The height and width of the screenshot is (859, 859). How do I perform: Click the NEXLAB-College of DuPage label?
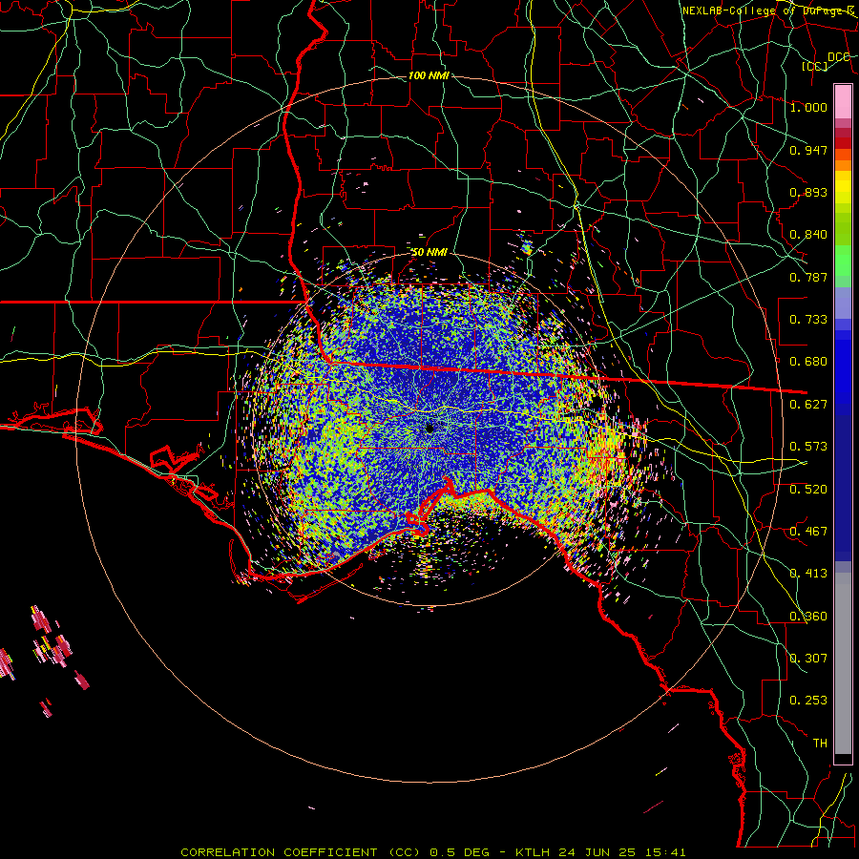point(768,10)
